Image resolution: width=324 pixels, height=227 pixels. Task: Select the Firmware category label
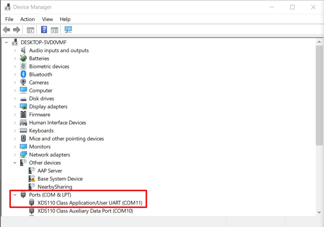[x=40, y=114]
